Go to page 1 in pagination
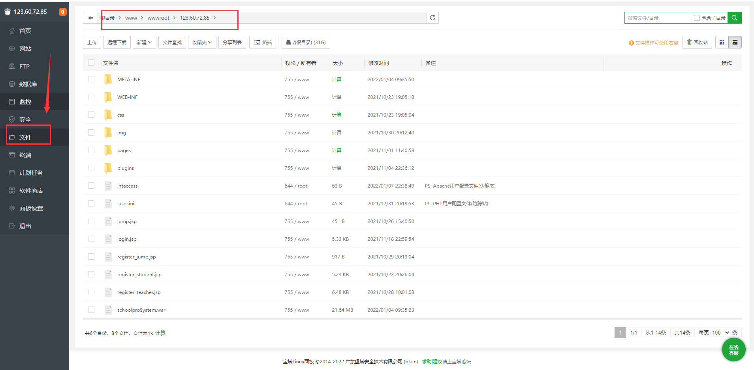Image resolution: width=754 pixels, height=370 pixels. click(x=620, y=333)
